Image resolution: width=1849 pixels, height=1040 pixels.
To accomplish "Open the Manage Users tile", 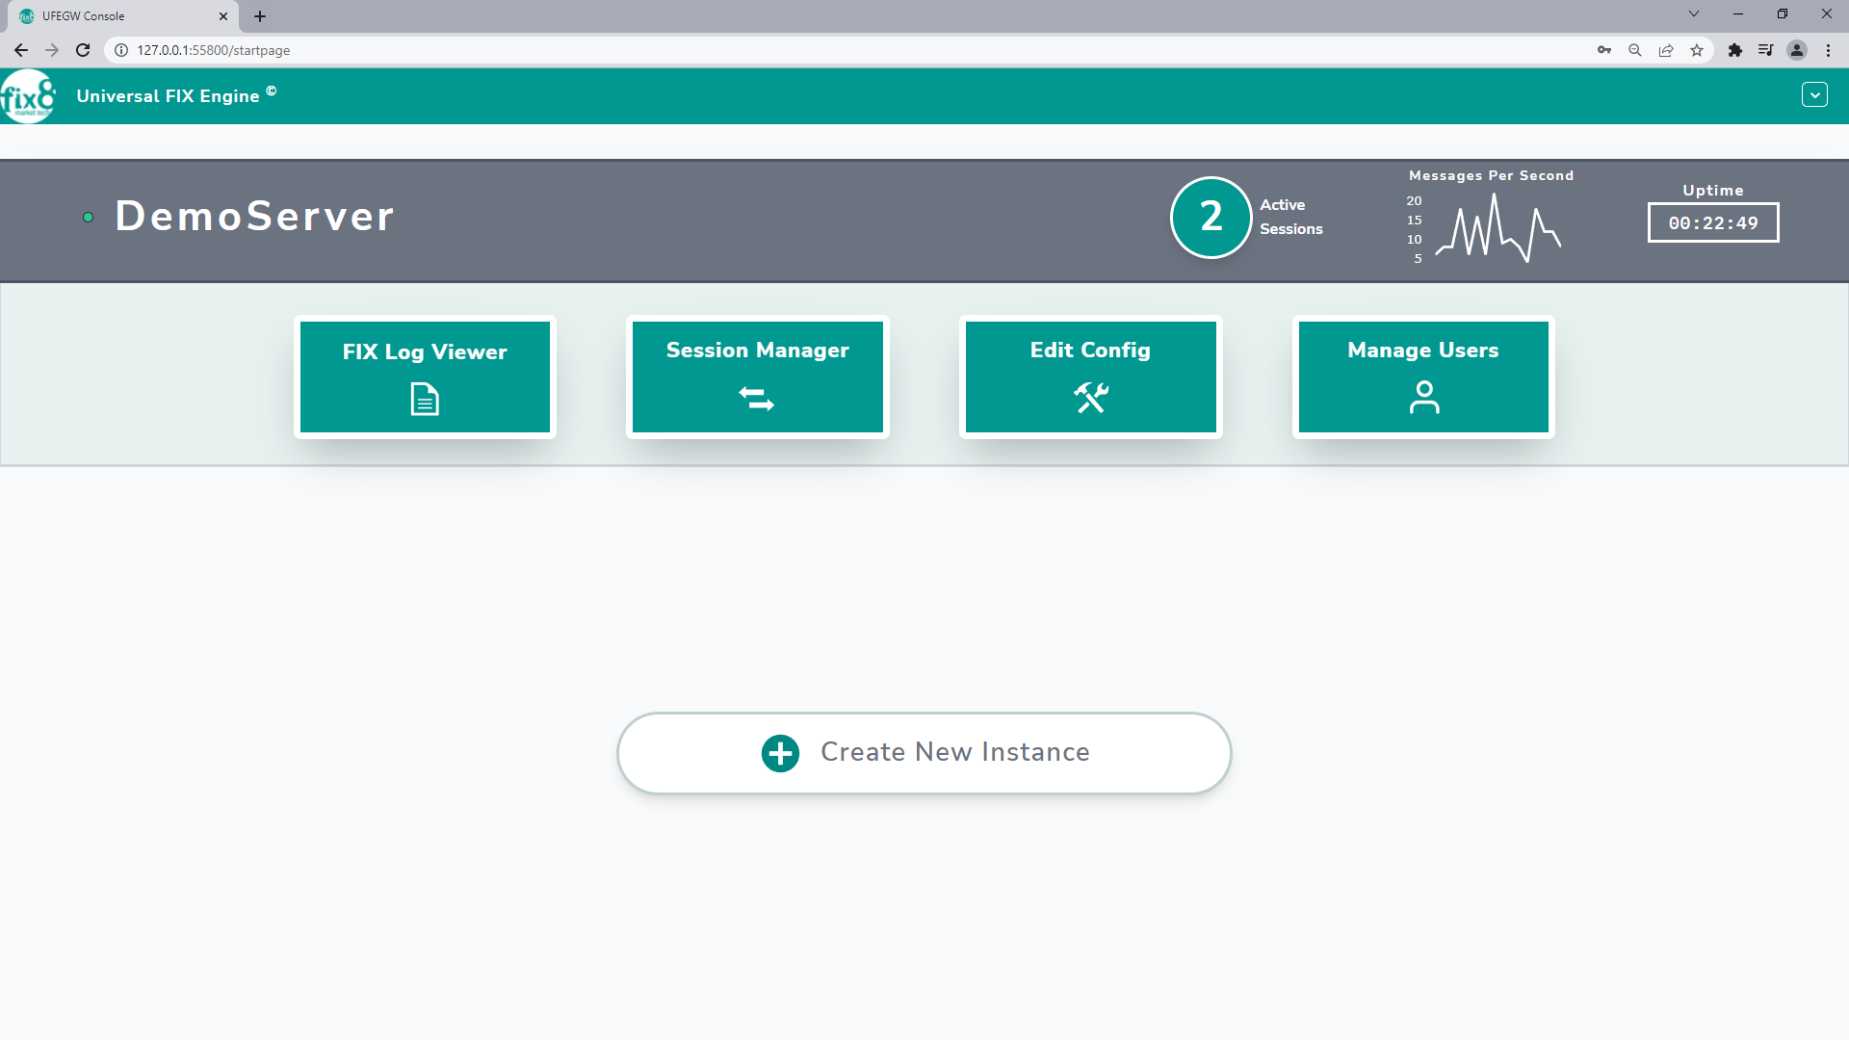I will click(x=1423, y=377).
